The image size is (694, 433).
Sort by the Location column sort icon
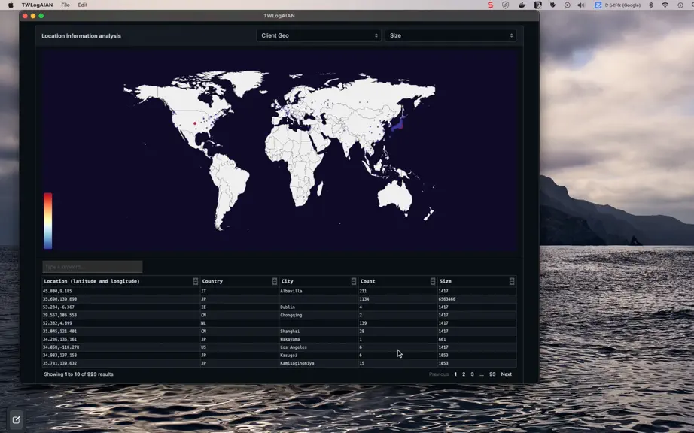coord(195,281)
